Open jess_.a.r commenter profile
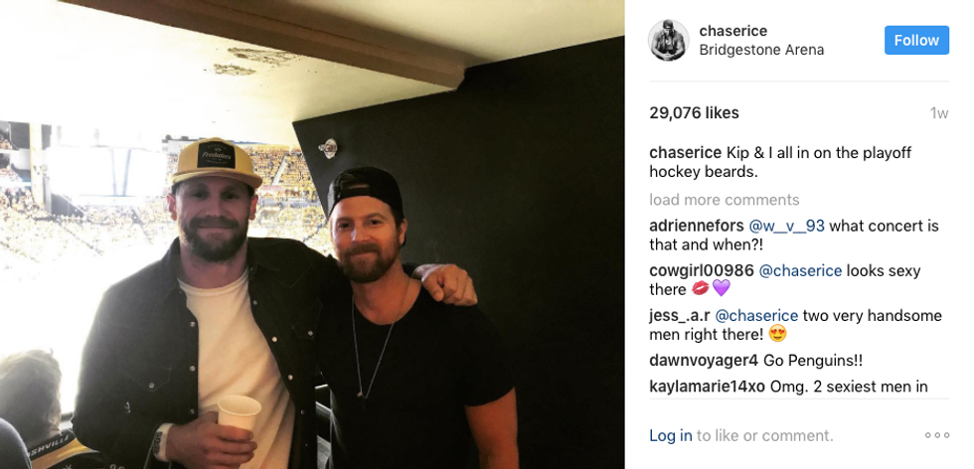Image resolution: width=974 pixels, height=469 pixels. tap(680, 316)
